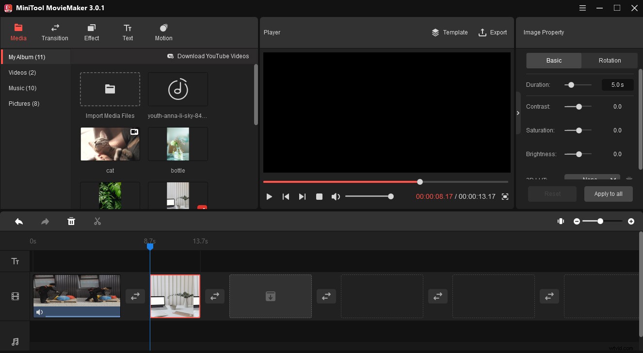Mute the player volume

pos(336,196)
